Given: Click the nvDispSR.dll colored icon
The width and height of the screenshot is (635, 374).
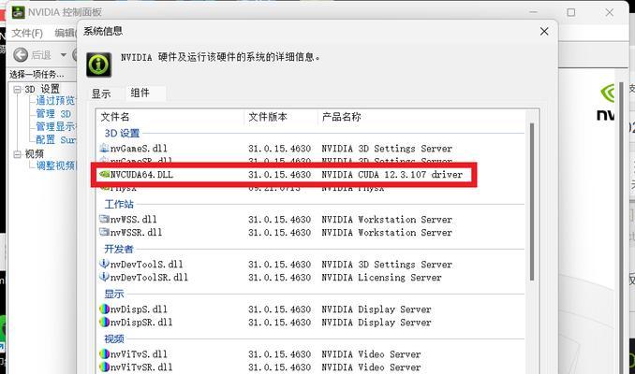Looking at the screenshot, I should pyautogui.click(x=105, y=322).
